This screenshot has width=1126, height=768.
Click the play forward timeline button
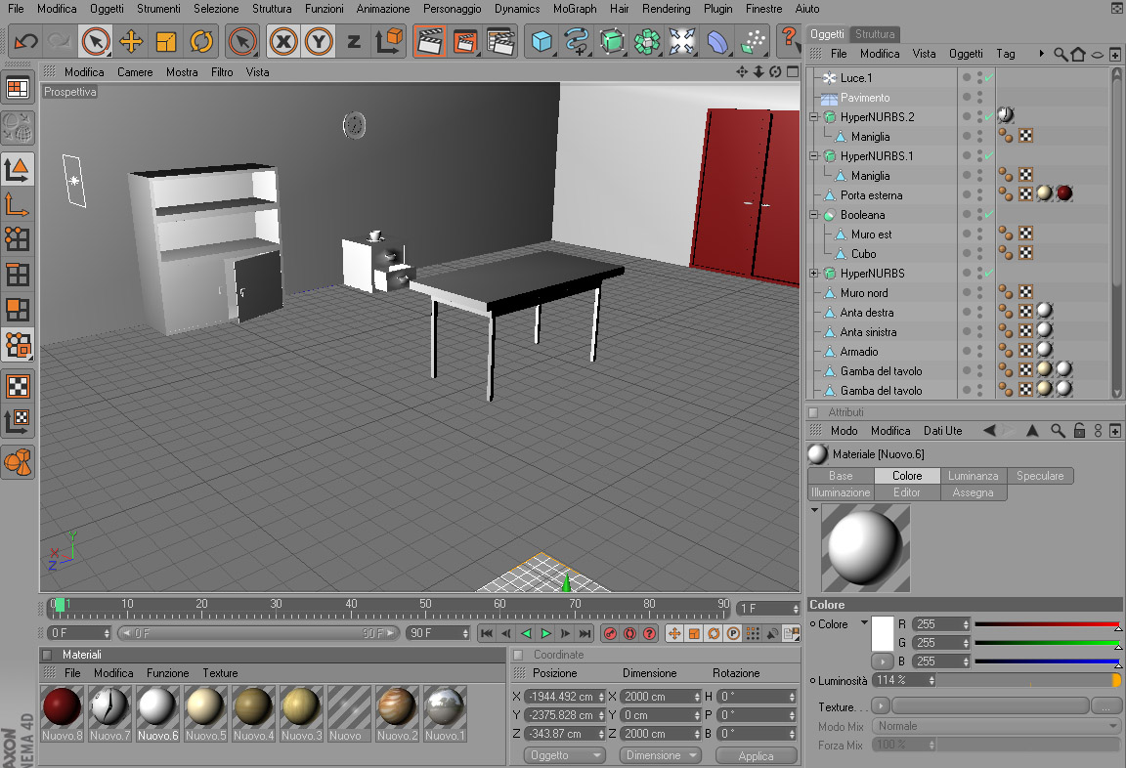pyautogui.click(x=545, y=633)
